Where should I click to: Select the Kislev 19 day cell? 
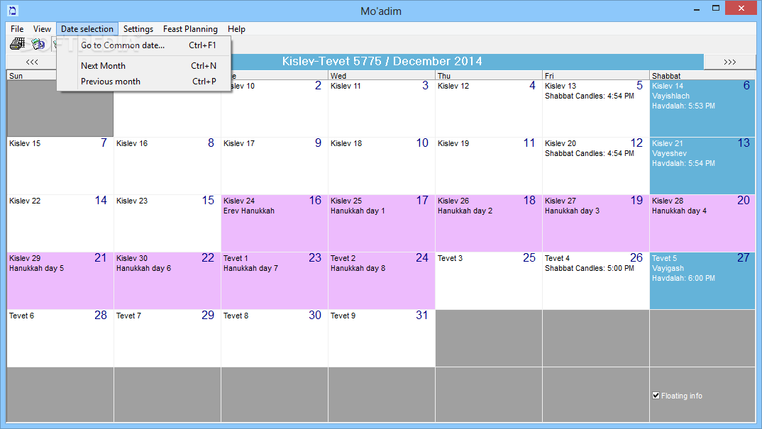tap(489, 166)
